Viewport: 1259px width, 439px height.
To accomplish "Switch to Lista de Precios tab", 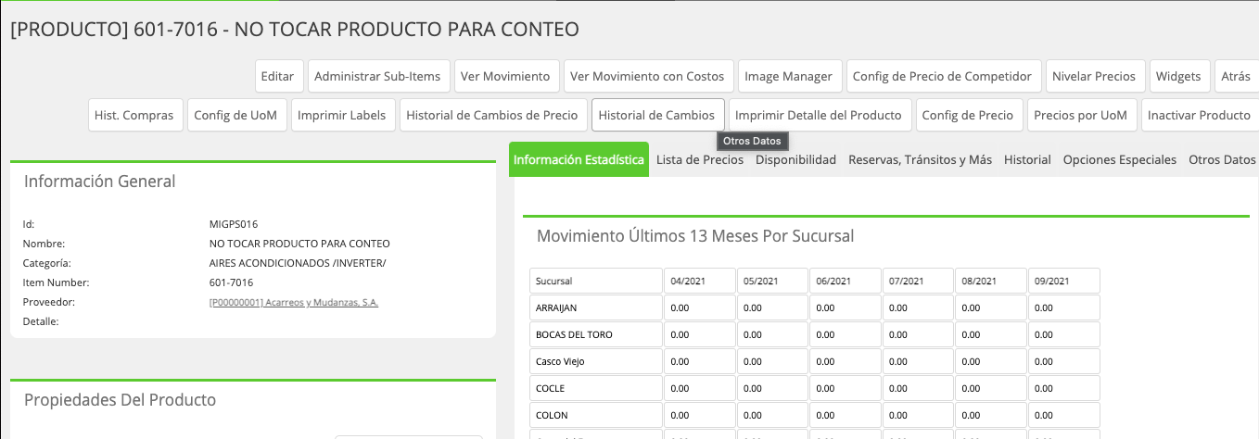I will click(x=700, y=159).
